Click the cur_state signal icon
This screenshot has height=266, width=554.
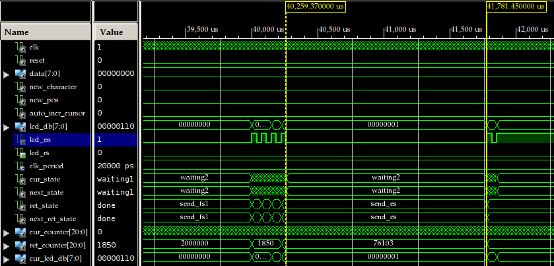pyautogui.click(x=20, y=179)
